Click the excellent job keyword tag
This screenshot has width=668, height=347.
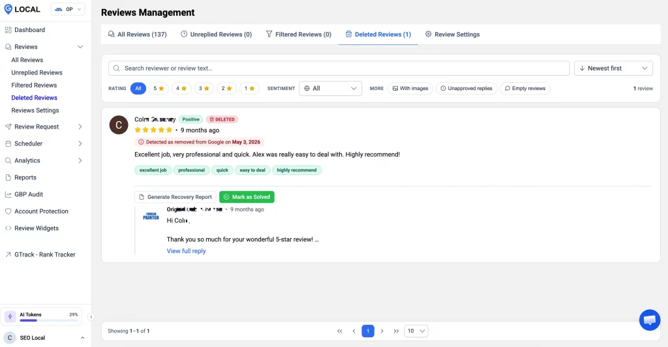tap(153, 170)
